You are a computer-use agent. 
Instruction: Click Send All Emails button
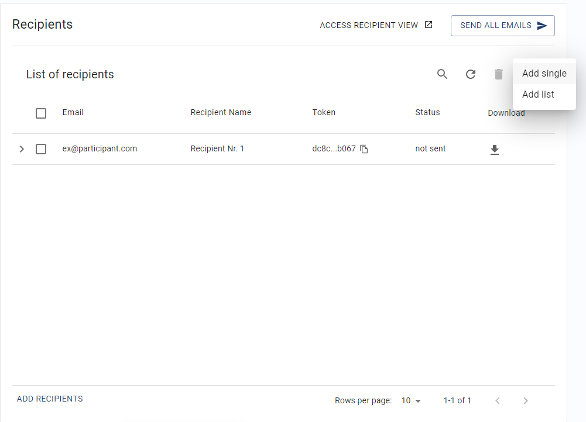point(503,25)
